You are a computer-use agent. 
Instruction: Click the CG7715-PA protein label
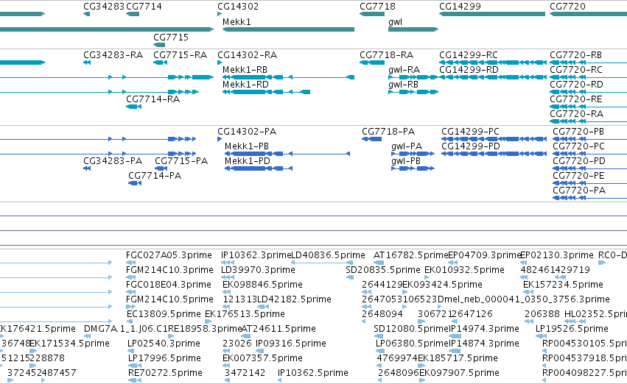(x=181, y=161)
